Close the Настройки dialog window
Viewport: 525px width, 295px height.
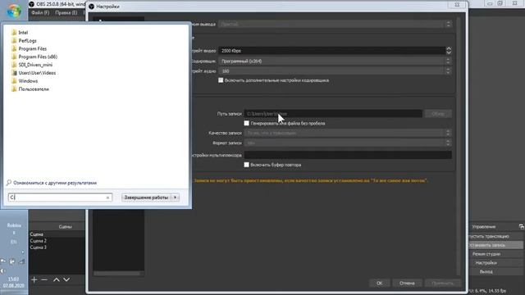[457, 5]
